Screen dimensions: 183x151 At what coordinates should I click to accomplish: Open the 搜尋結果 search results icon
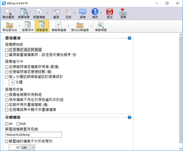(x=24, y=13)
